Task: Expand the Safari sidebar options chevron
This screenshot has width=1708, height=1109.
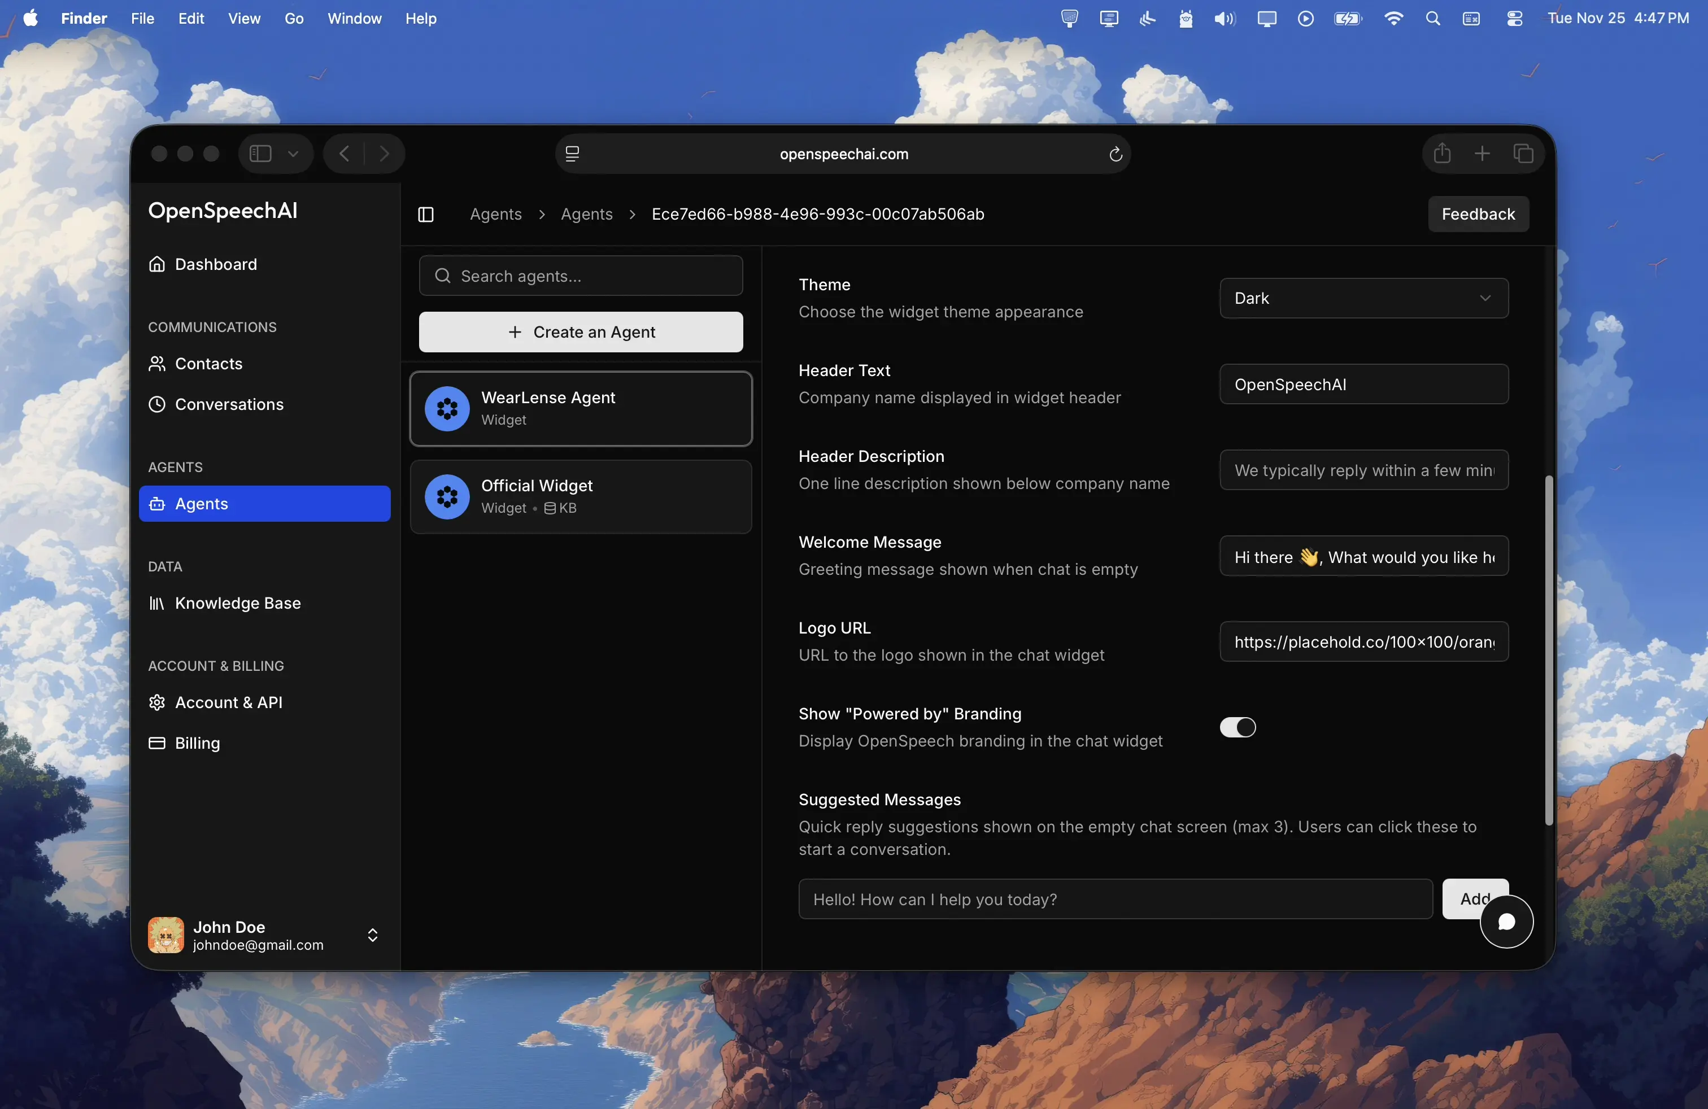Action: click(293, 154)
